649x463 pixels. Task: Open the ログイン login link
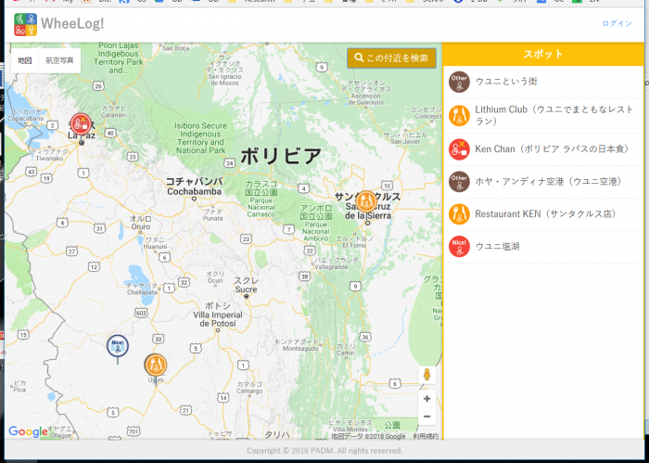(617, 23)
